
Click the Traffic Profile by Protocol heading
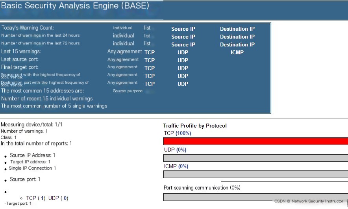(x=195, y=126)
